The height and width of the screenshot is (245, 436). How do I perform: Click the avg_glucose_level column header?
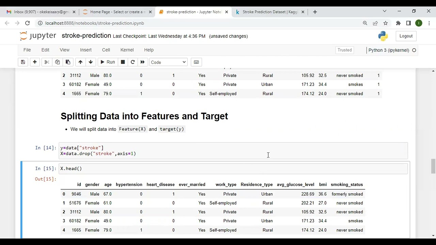[295, 184]
